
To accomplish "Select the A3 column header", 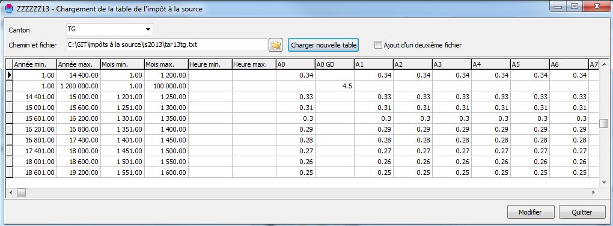I will (x=451, y=64).
